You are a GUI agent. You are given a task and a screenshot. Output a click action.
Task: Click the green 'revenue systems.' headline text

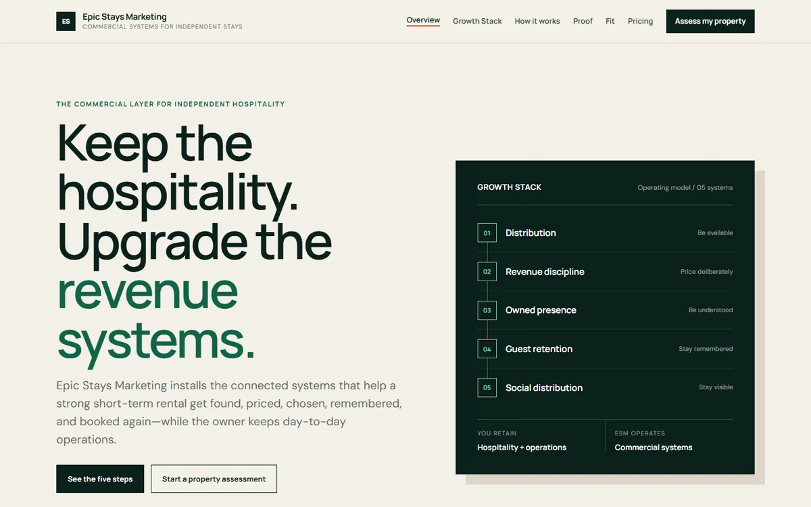[x=156, y=316]
